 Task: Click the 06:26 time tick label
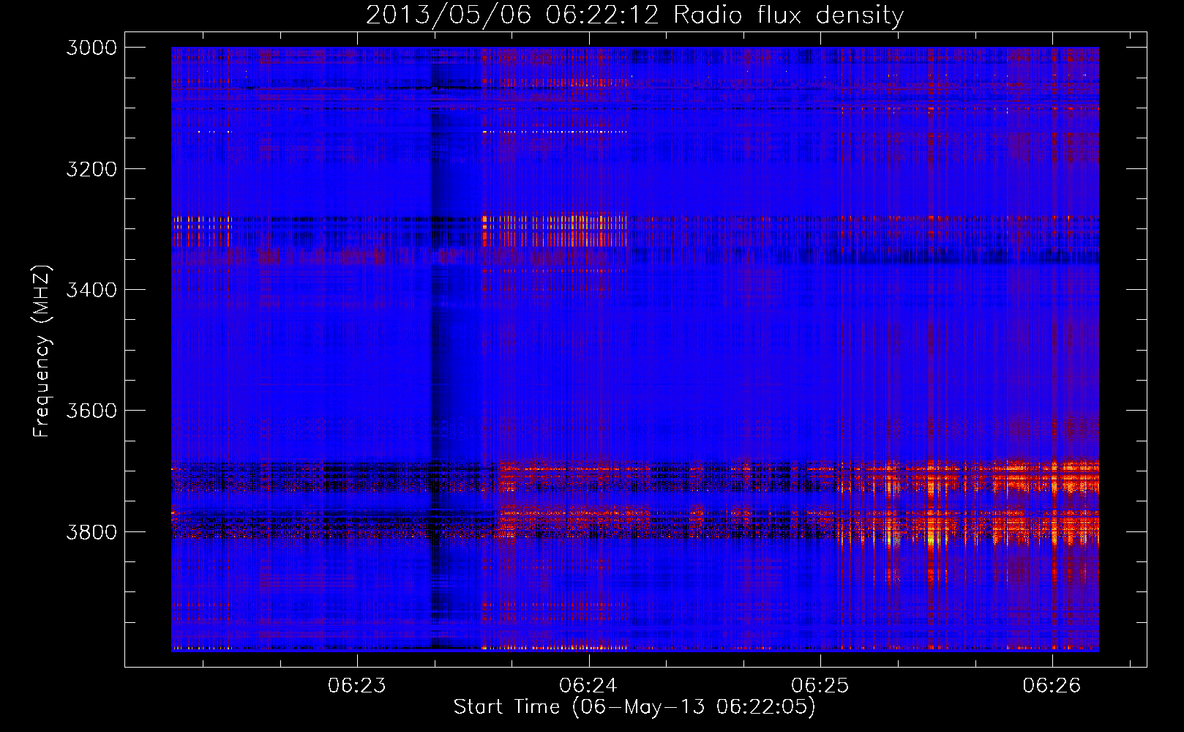point(1052,685)
